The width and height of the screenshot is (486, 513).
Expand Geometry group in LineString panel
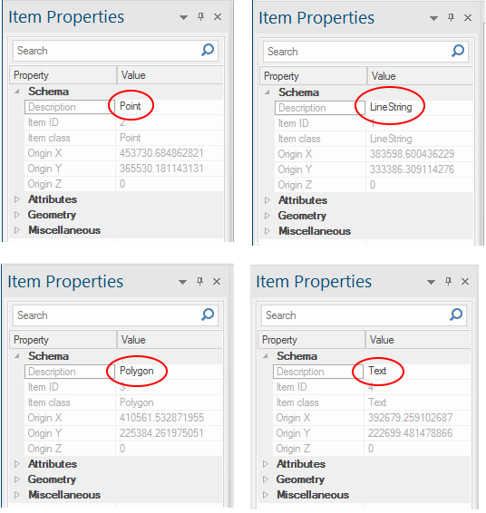click(267, 216)
